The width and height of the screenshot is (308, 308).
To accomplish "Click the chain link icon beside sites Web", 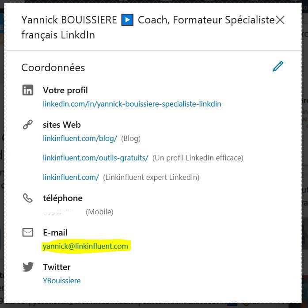I will [x=28, y=125].
